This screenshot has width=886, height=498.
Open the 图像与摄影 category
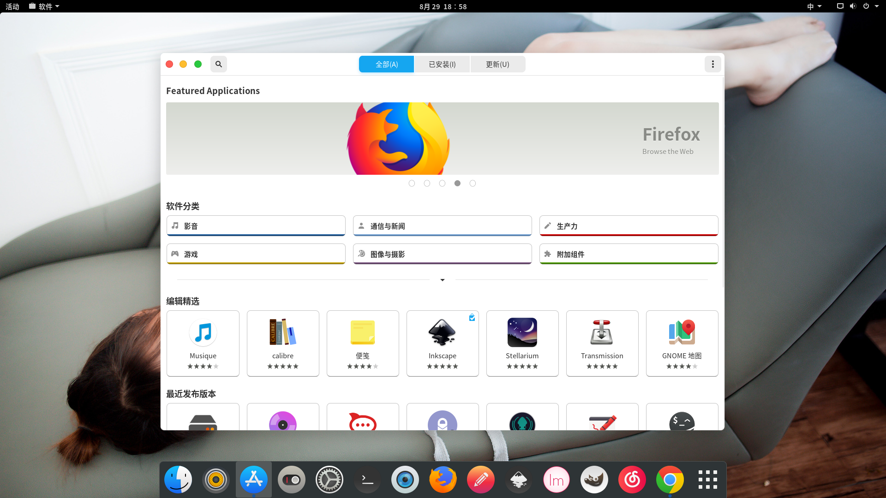tap(442, 254)
